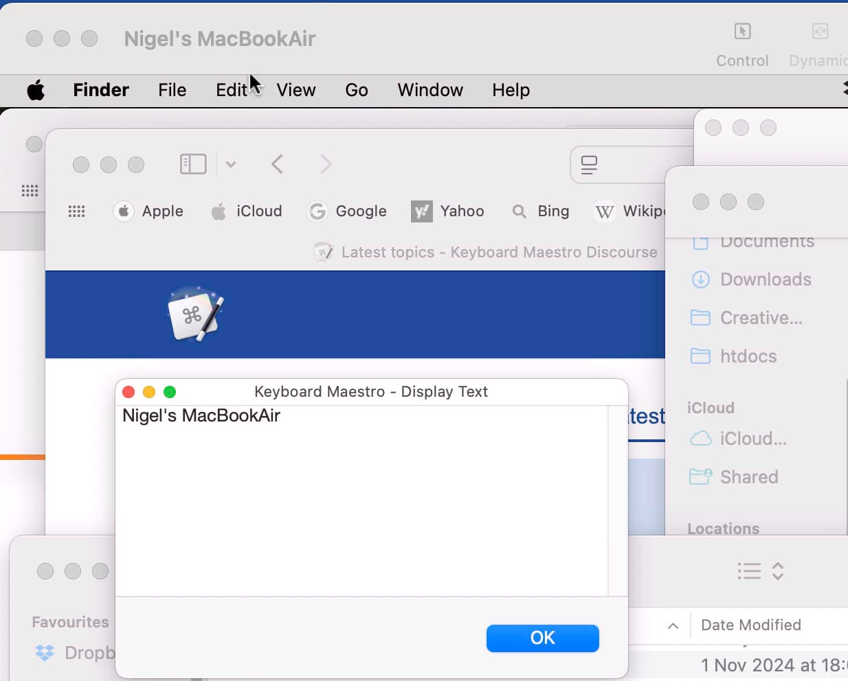
Task: Select the Keyboard Maestro Discourse tab
Action: 485,252
